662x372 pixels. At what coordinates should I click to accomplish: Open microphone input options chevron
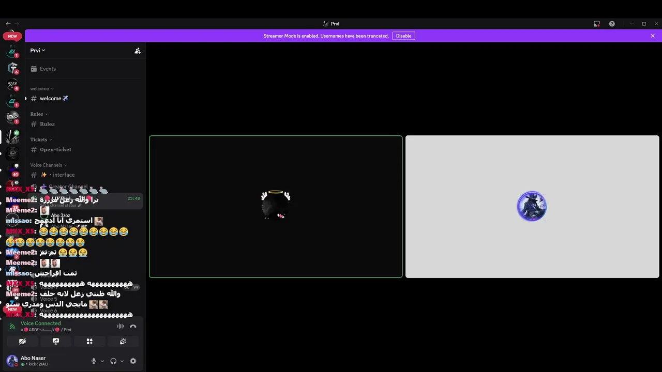coord(102,361)
